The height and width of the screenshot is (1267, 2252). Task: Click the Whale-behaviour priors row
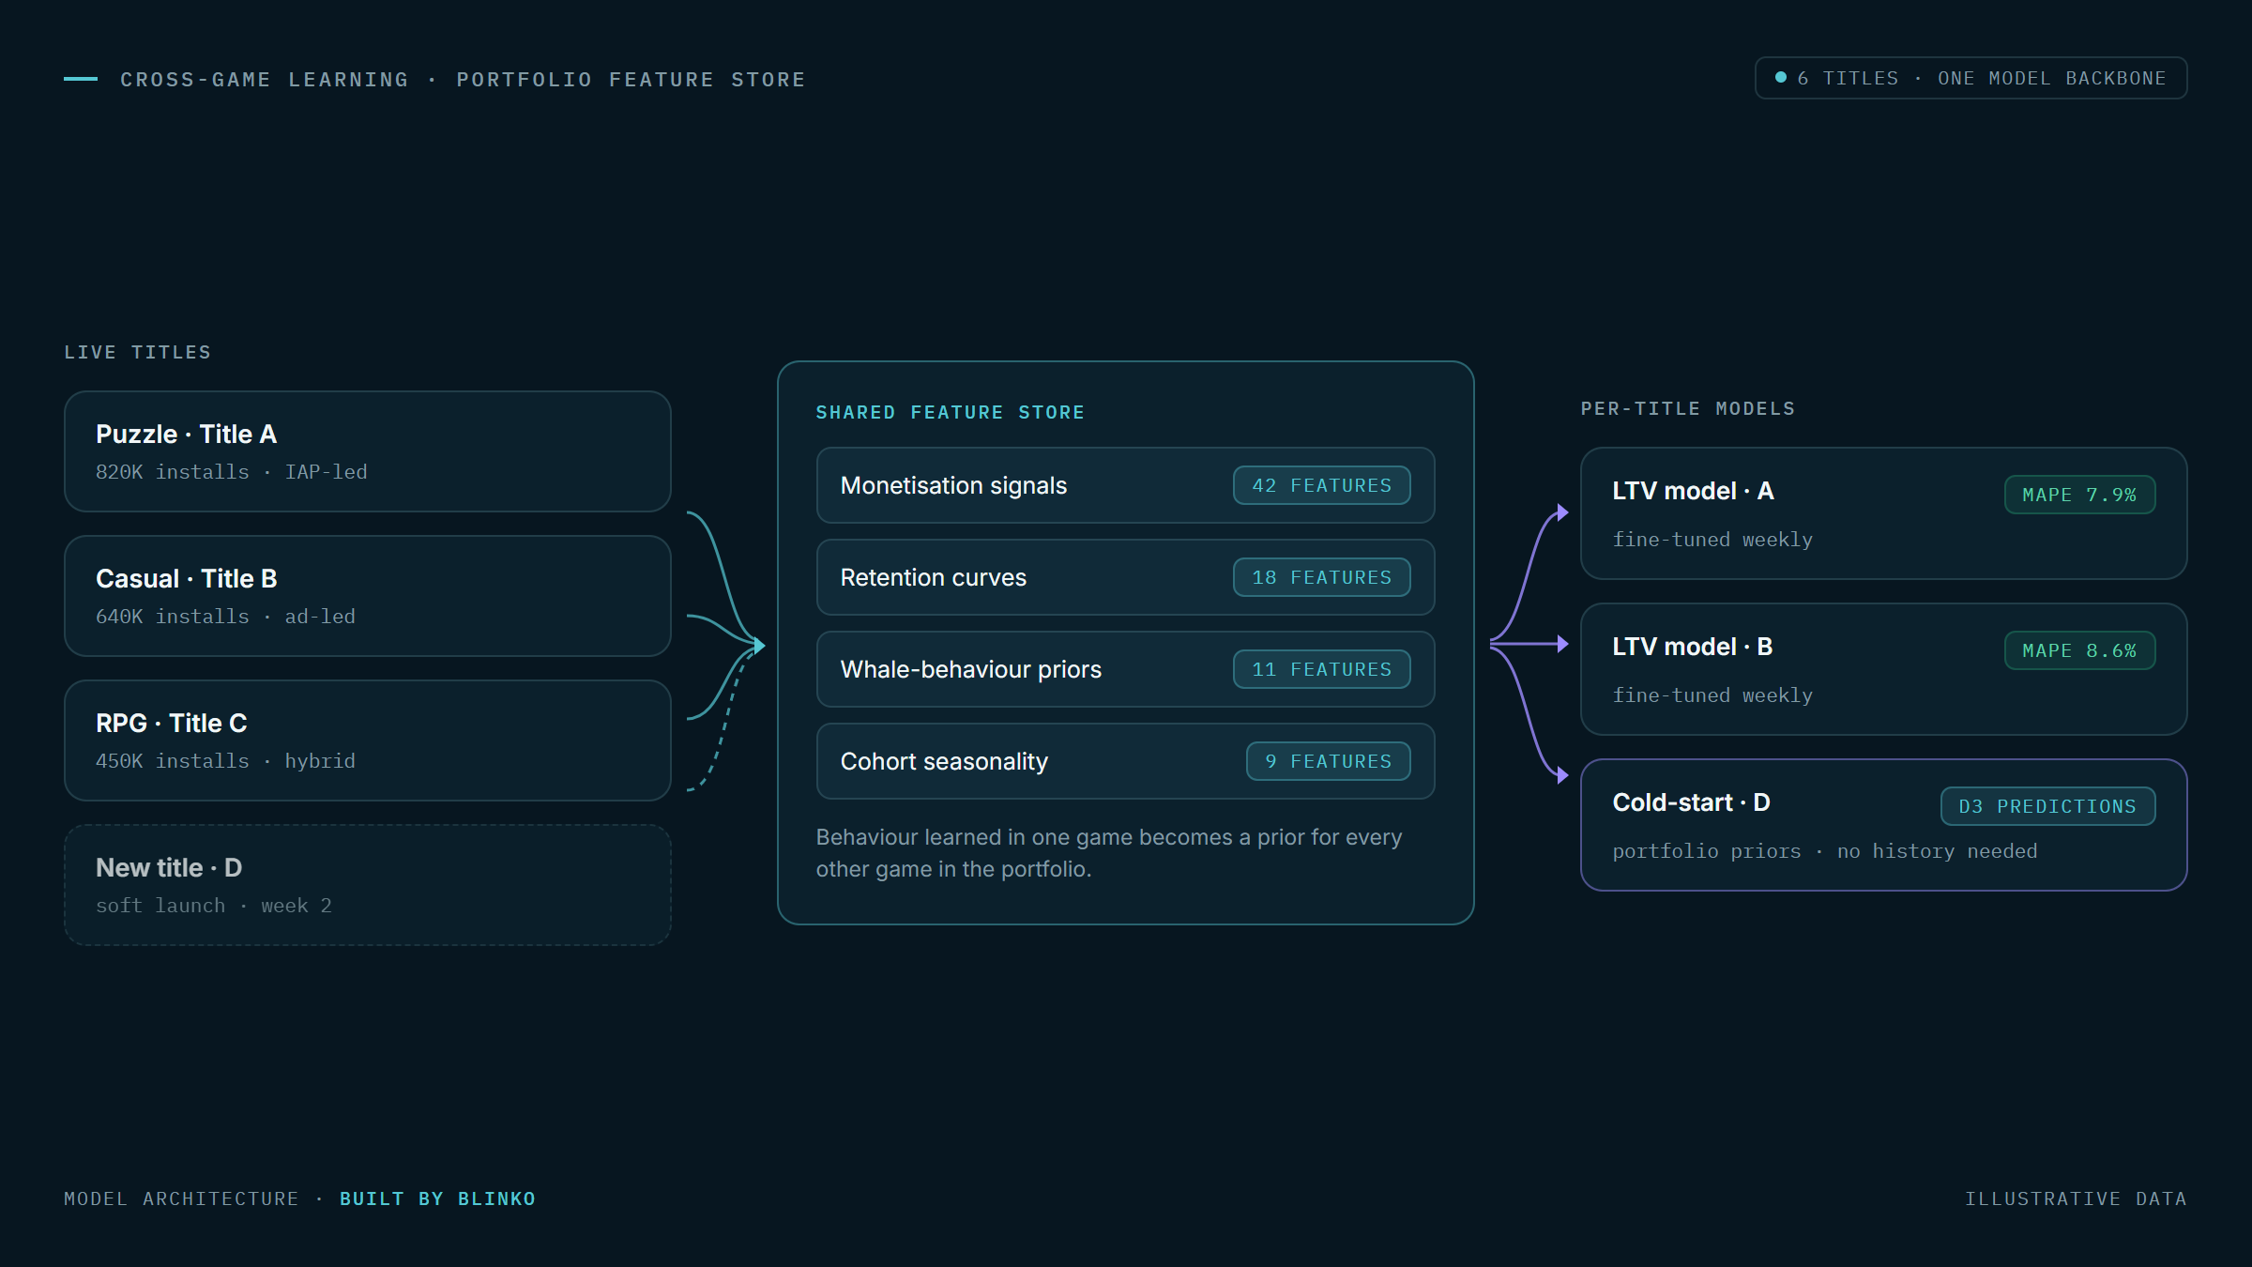pos(1125,669)
